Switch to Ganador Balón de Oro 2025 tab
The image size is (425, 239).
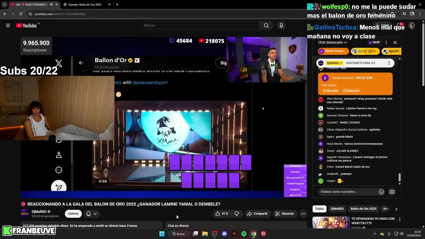pos(85,5)
